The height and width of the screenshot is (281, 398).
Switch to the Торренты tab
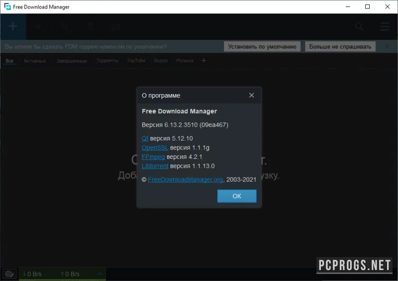coord(107,60)
